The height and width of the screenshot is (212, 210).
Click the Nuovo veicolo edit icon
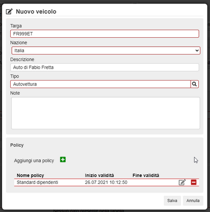[x=9, y=12]
